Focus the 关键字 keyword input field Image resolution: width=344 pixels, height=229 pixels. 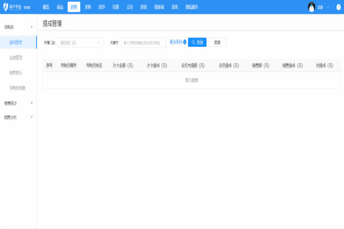(143, 42)
